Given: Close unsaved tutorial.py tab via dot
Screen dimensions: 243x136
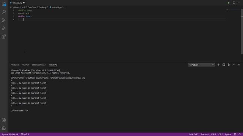Looking at the screenshot, I should [24, 3].
